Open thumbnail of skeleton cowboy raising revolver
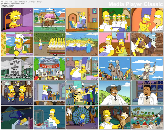 click(147, 69)
